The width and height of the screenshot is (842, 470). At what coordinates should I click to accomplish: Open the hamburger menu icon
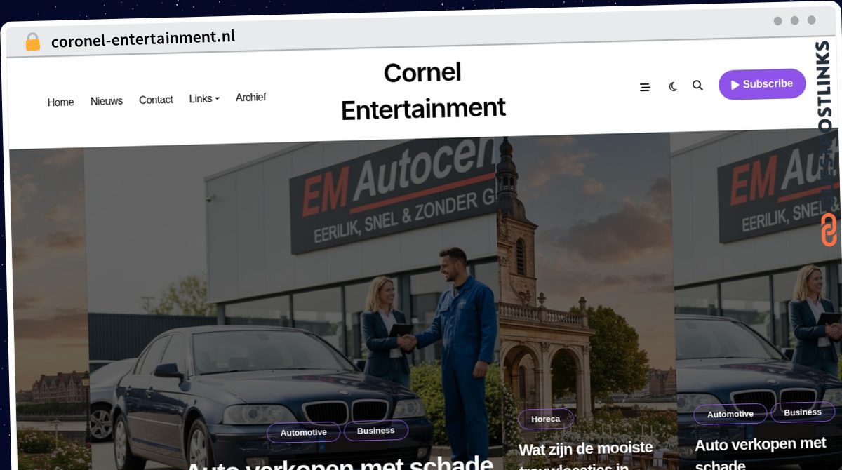pyautogui.click(x=645, y=88)
